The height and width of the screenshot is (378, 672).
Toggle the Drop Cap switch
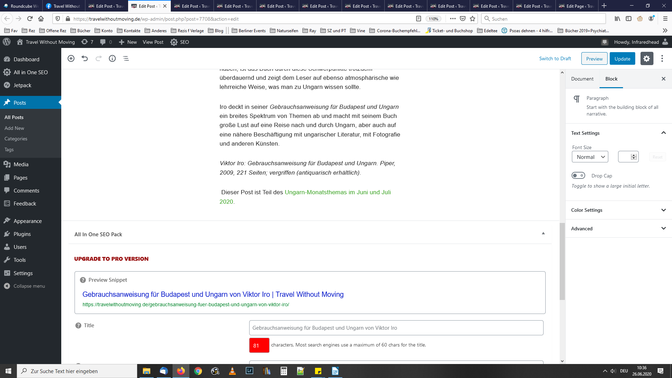[x=578, y=175]
